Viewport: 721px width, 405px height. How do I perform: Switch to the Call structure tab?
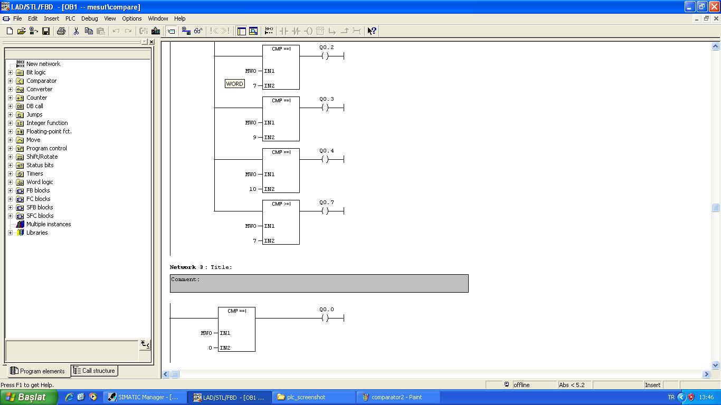94,371
